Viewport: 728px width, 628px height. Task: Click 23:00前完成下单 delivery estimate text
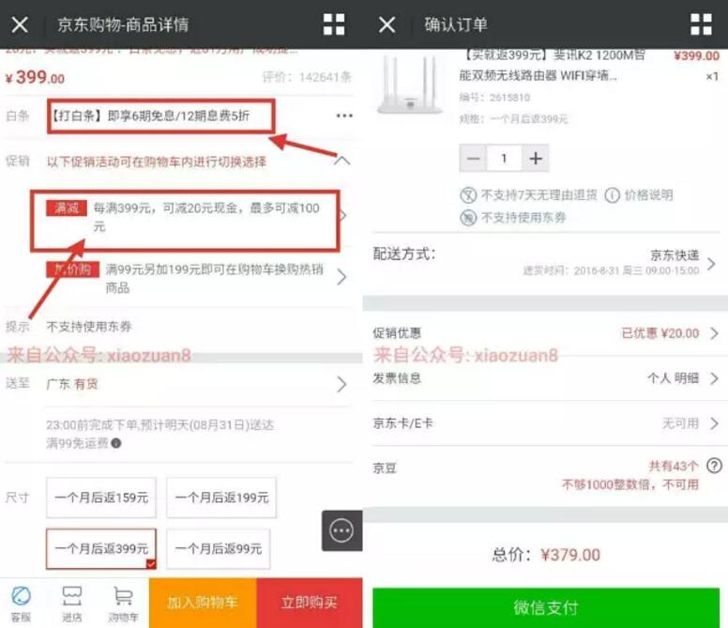pos(159,425)
